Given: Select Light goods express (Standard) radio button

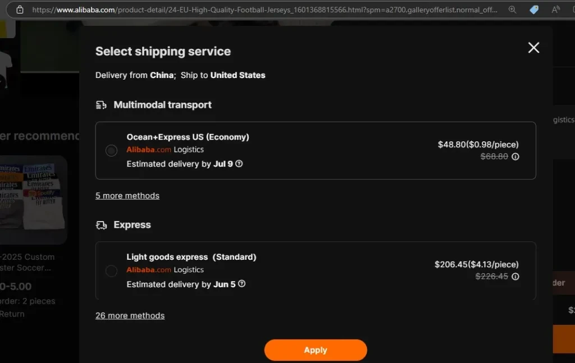Looking at the screenshot, I should 112,270.
